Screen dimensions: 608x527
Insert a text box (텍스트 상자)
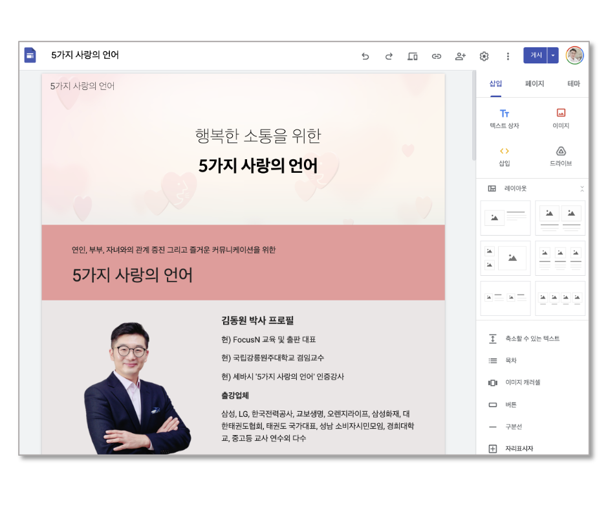pos(504,118)
